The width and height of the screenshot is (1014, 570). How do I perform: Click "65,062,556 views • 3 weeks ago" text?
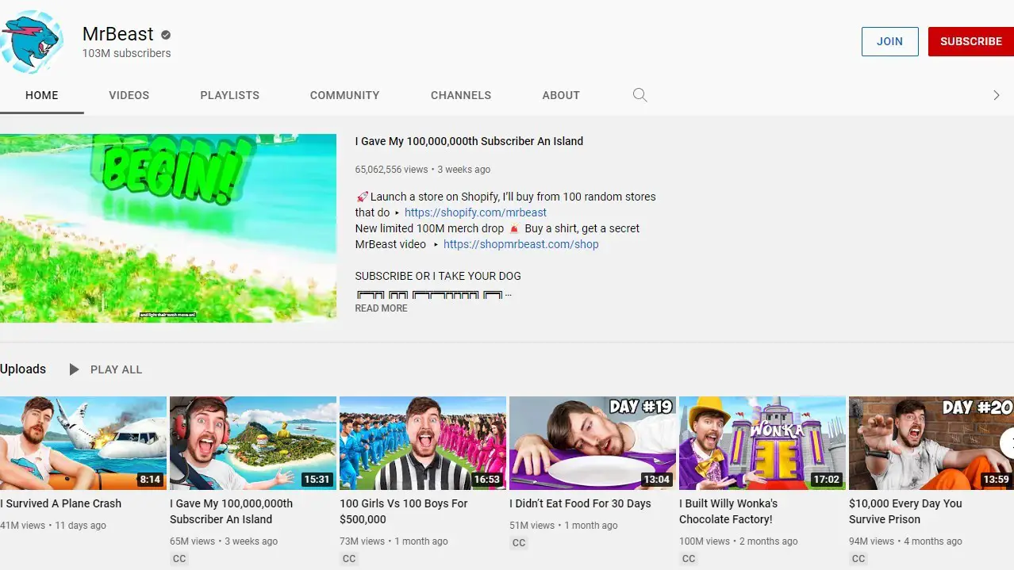(423, 170)
